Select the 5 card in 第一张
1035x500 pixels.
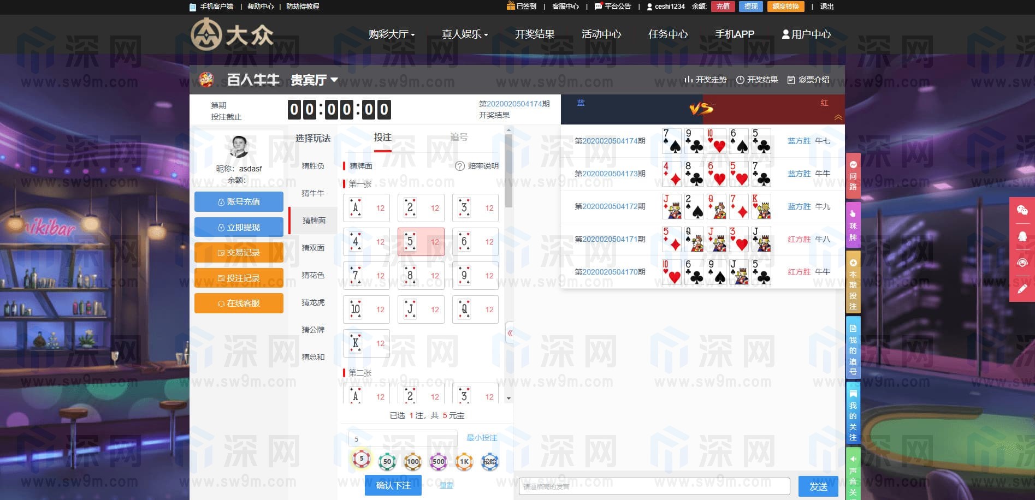pos(421,242)
